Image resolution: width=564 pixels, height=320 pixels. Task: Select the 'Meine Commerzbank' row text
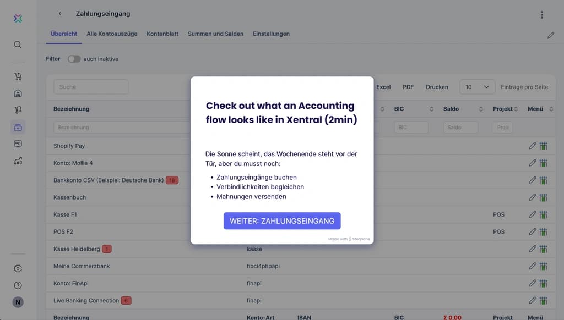(x=82, y=266)
